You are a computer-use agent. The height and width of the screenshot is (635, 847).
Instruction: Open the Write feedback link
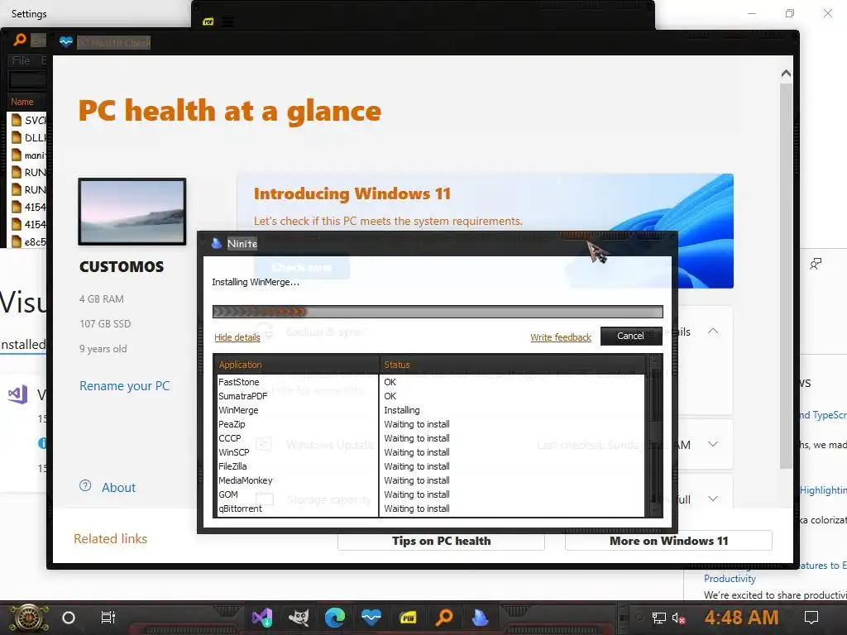(x=561, y=337)
